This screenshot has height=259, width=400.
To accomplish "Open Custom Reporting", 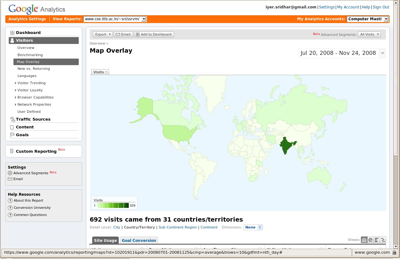I will (36, 151).
